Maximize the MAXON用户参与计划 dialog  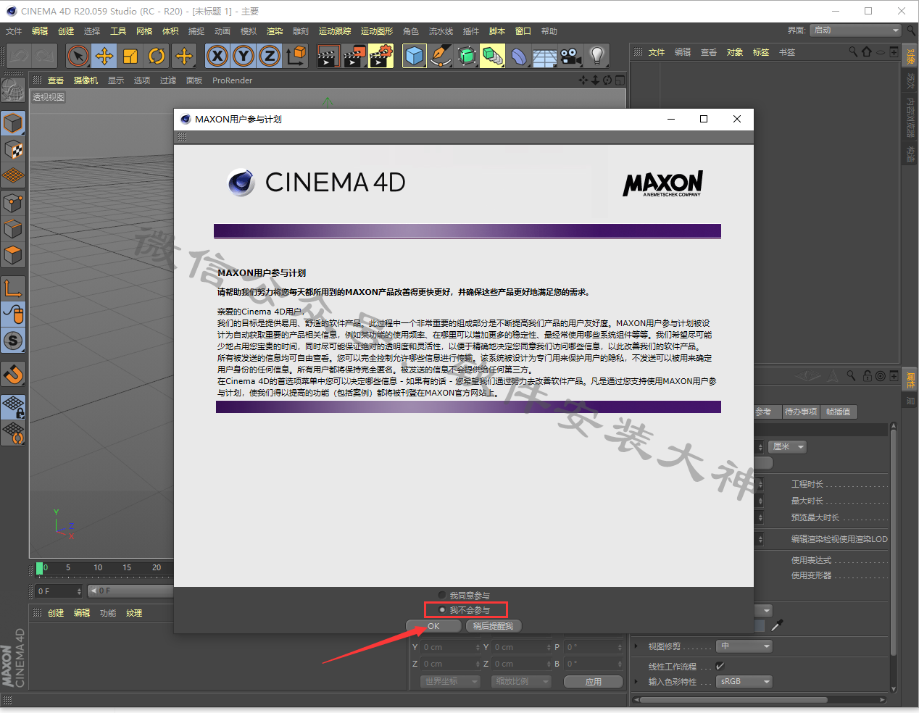pyautogui.click(x=704, y=119)
